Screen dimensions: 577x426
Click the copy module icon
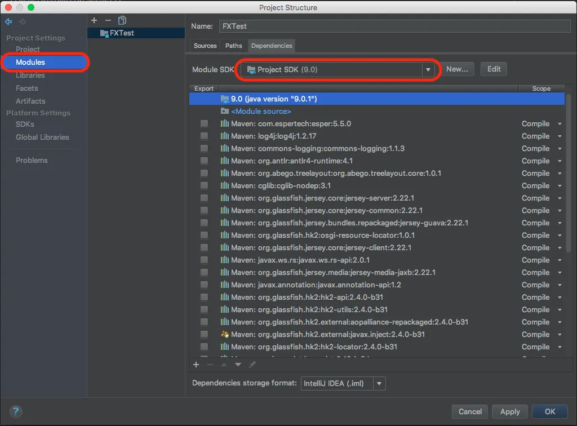click(x=122, y=21)
